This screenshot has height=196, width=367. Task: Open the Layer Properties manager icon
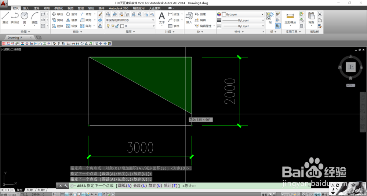click(x=108, y=14)
